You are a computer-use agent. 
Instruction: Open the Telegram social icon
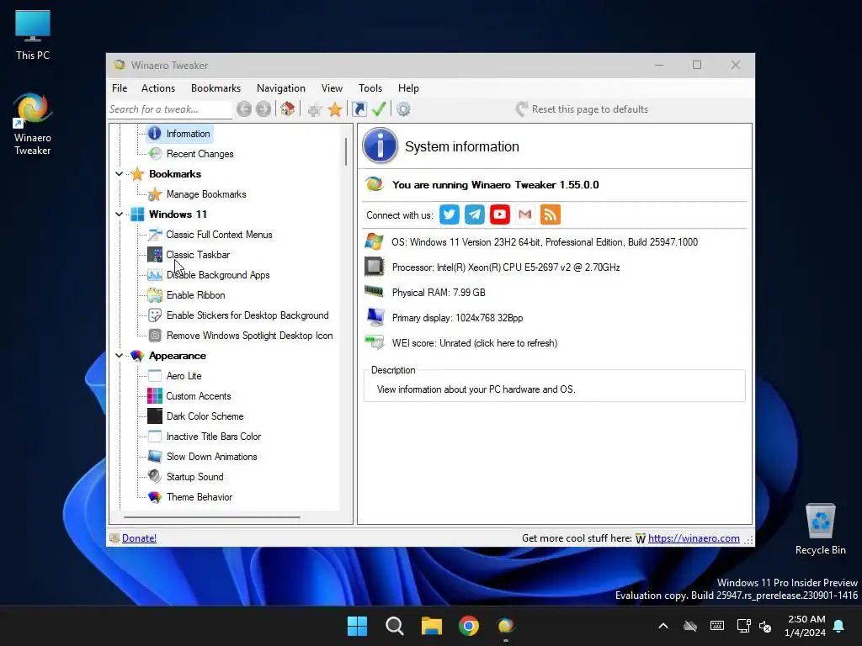pyautogui.click(x=475, y=214)
